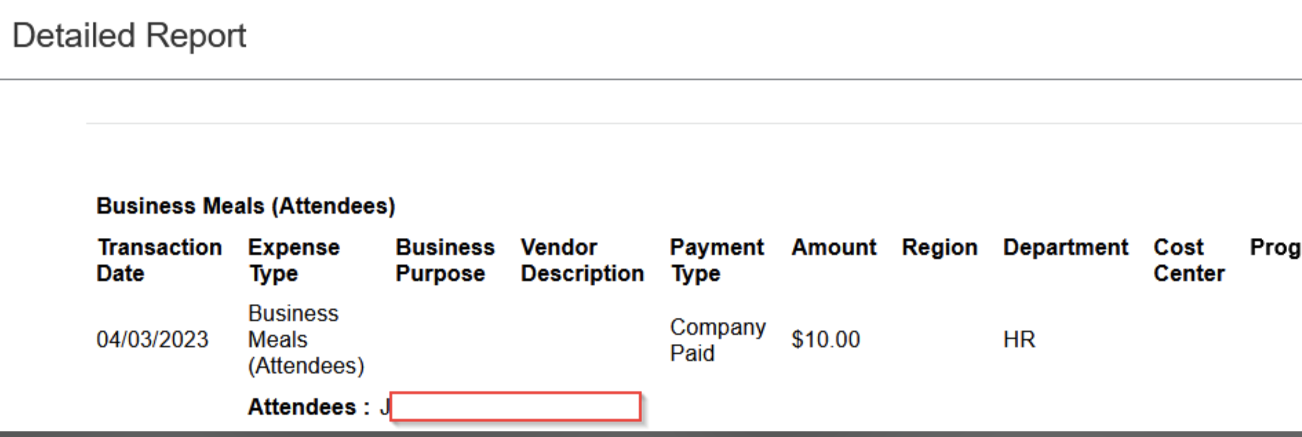Screen dimensions: 1302x437
Task: Click the Cost Center column header
Action: pyautogui.click(x=1188, y=260)
